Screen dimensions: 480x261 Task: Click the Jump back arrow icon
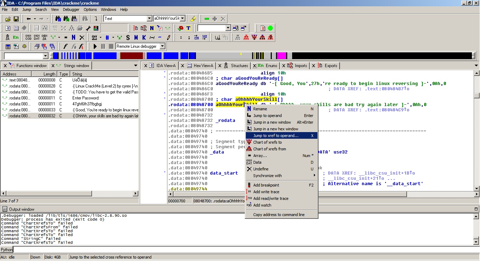pyautogui.click(x=28, y=19)
